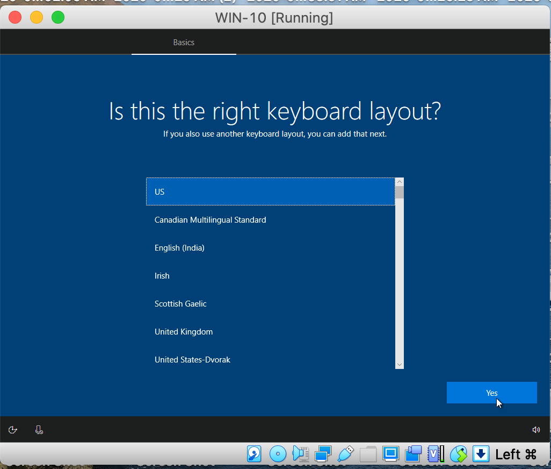Click the audio and microphone indicator icon

coord(301,454)
